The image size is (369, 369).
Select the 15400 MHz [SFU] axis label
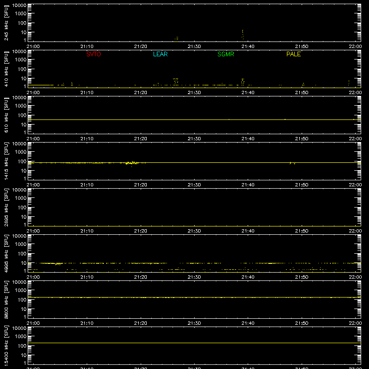click(6, 346)
